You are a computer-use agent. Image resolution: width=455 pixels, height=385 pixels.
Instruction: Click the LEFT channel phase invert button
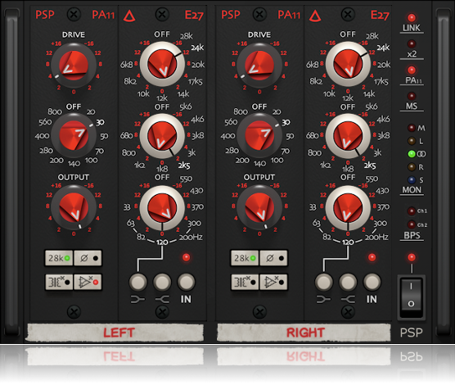point(88,258)
